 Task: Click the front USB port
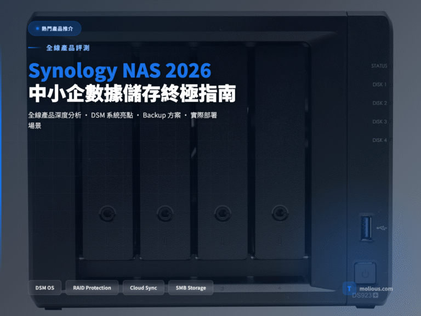366,228
